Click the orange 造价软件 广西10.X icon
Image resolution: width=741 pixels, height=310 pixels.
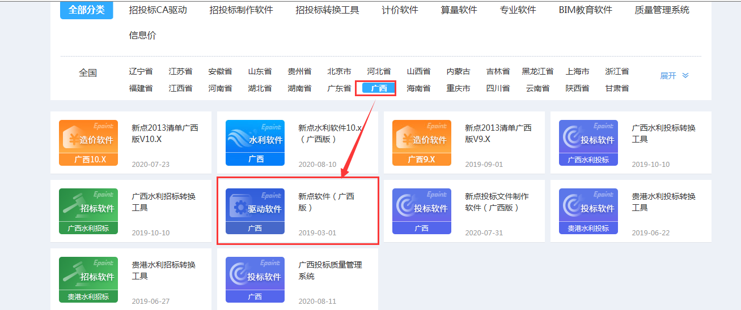tap(88, 143)
